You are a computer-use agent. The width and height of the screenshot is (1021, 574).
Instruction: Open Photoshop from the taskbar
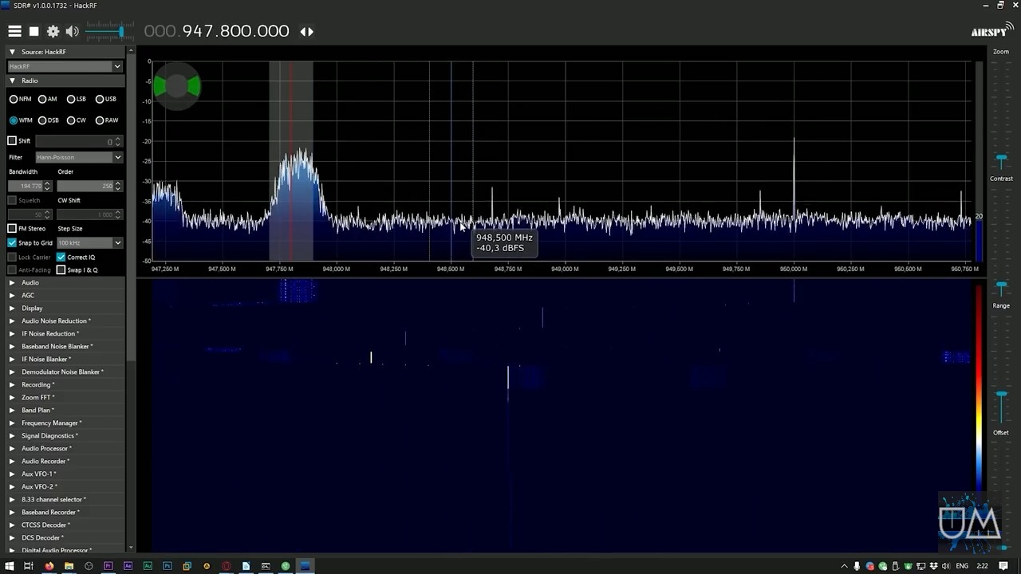[x=168, y=566]
